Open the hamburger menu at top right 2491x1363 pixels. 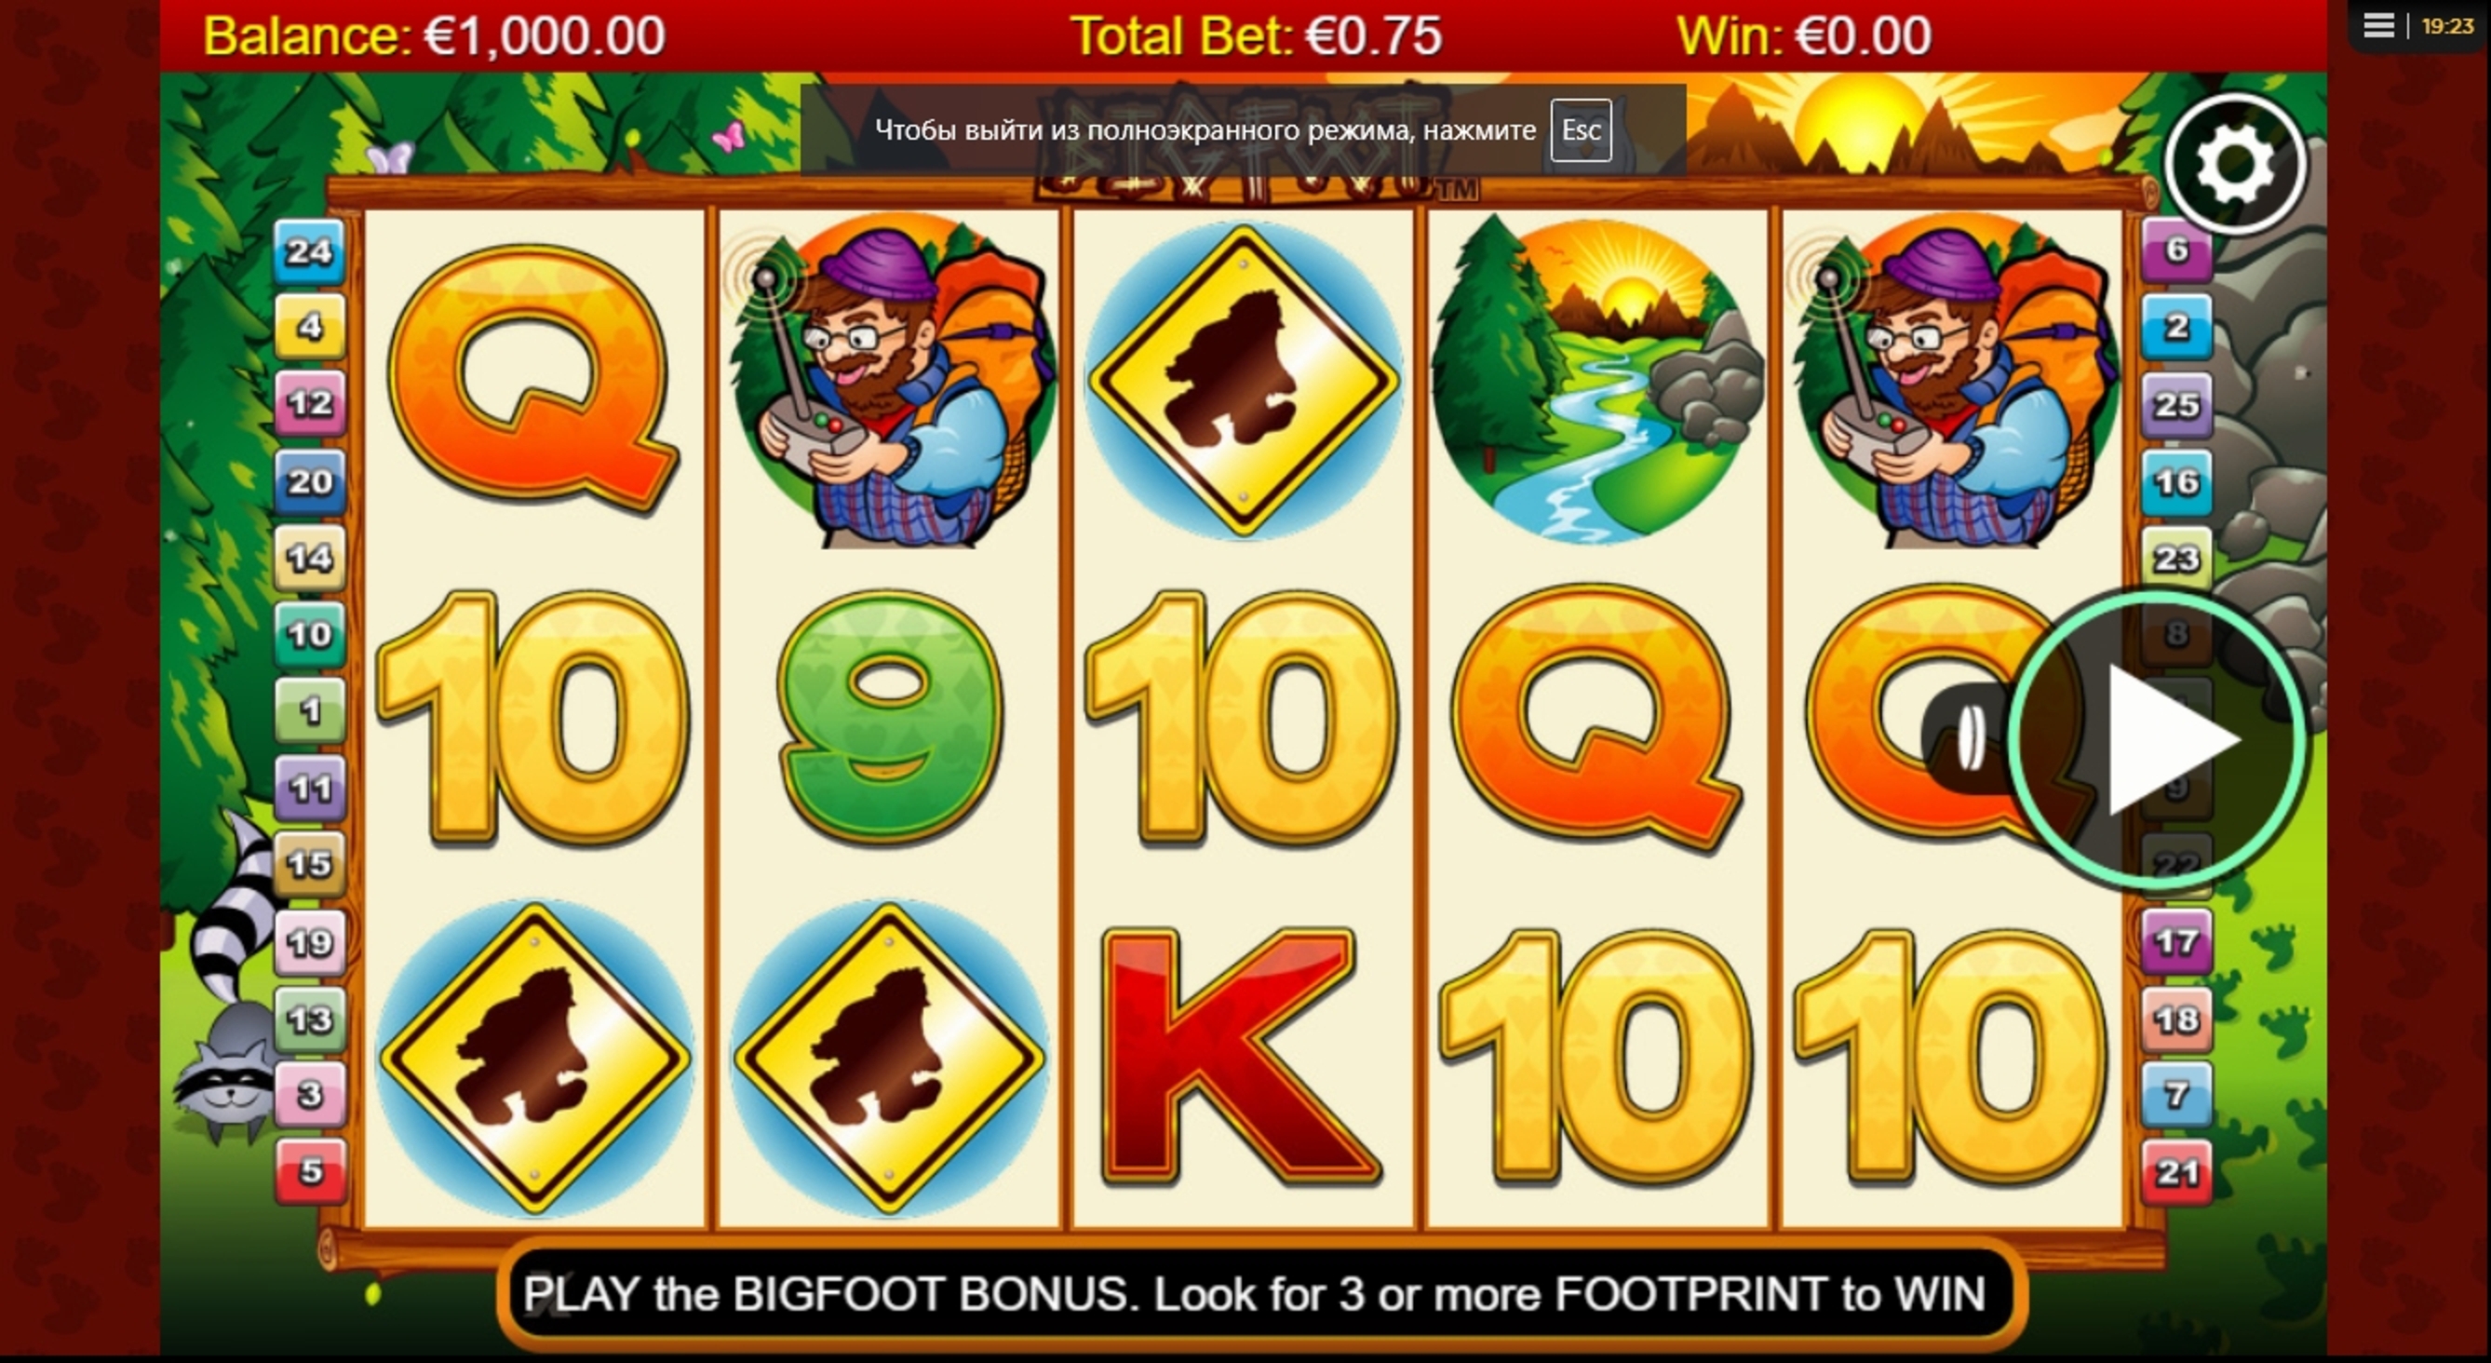coord(2378,26)
